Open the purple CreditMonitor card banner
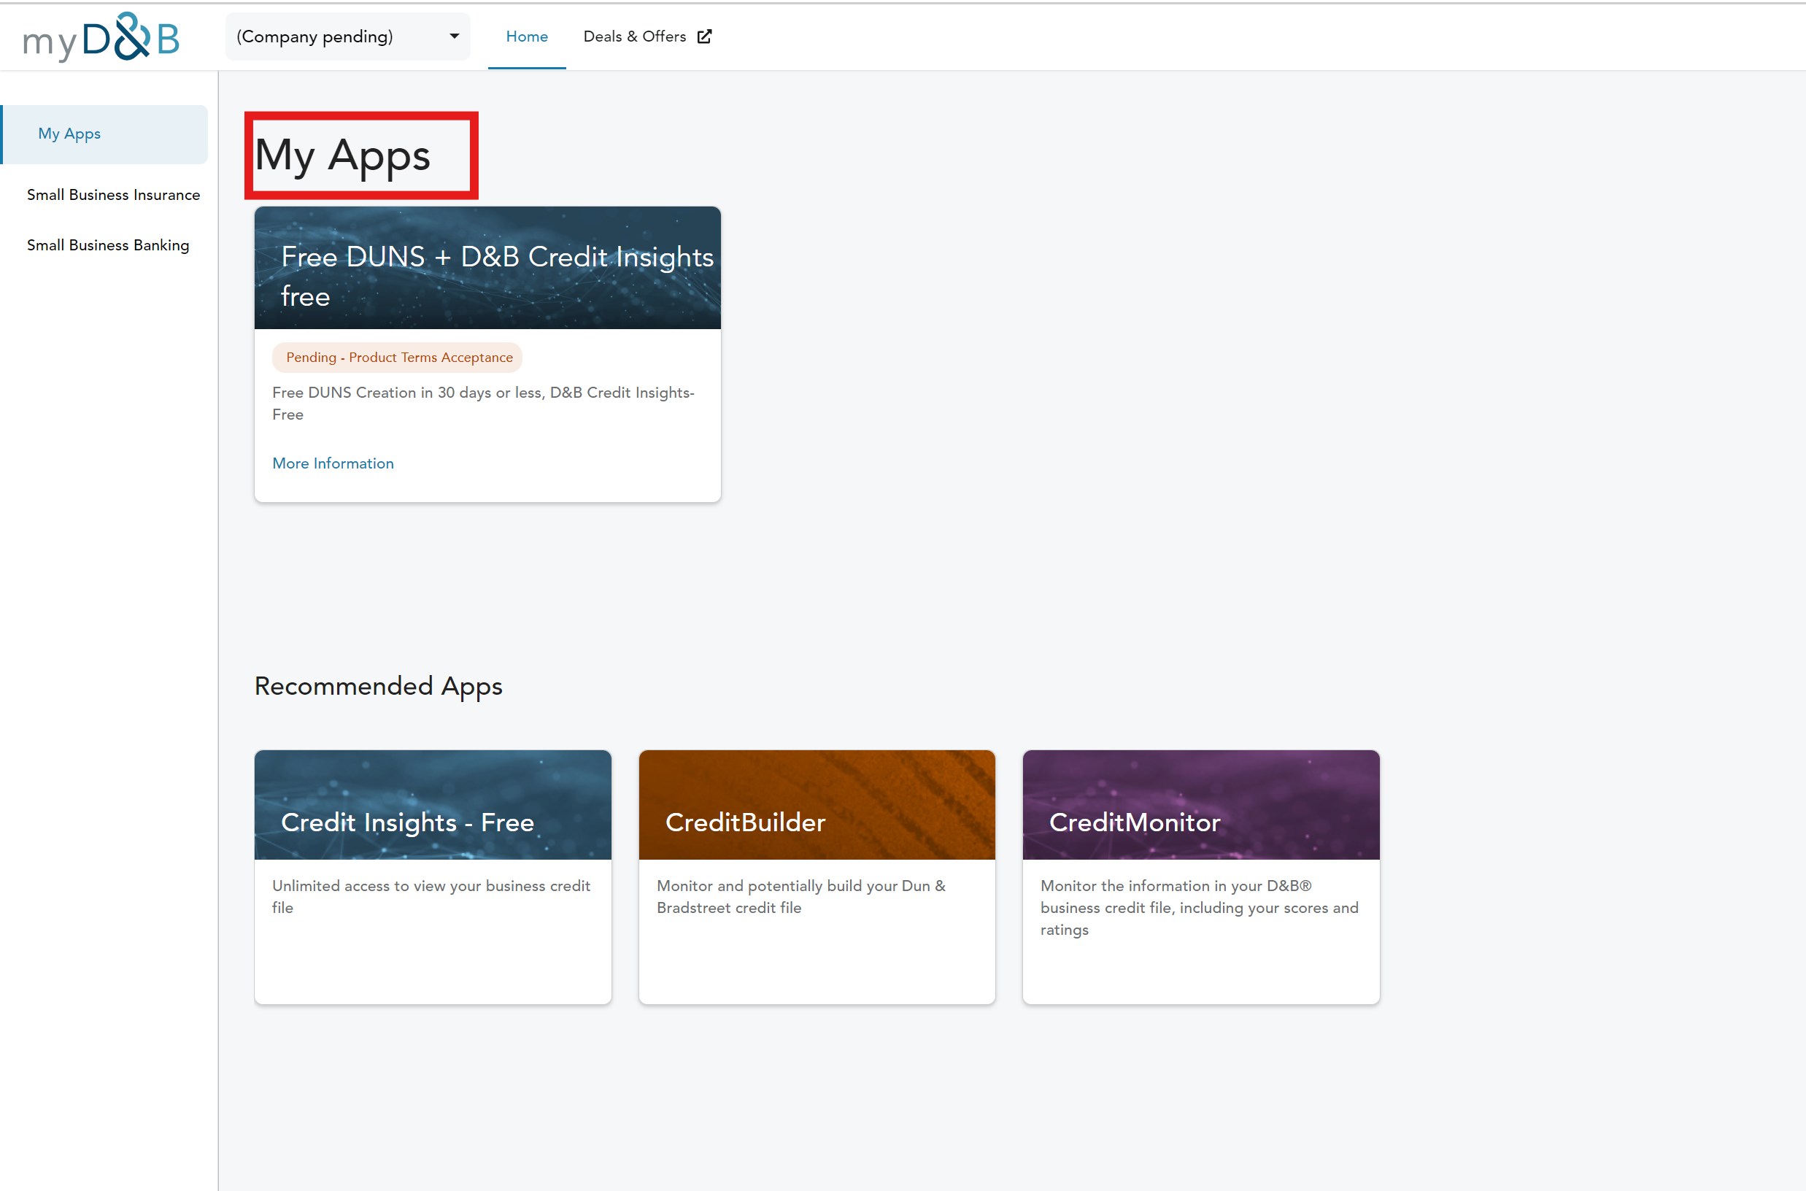The height and width of the screenshot is (1191, 1806). 1200,805
